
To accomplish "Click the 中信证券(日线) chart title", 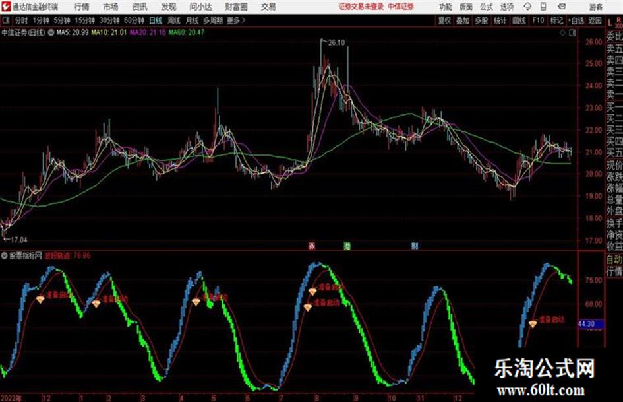I will click(x=23, y=32).
